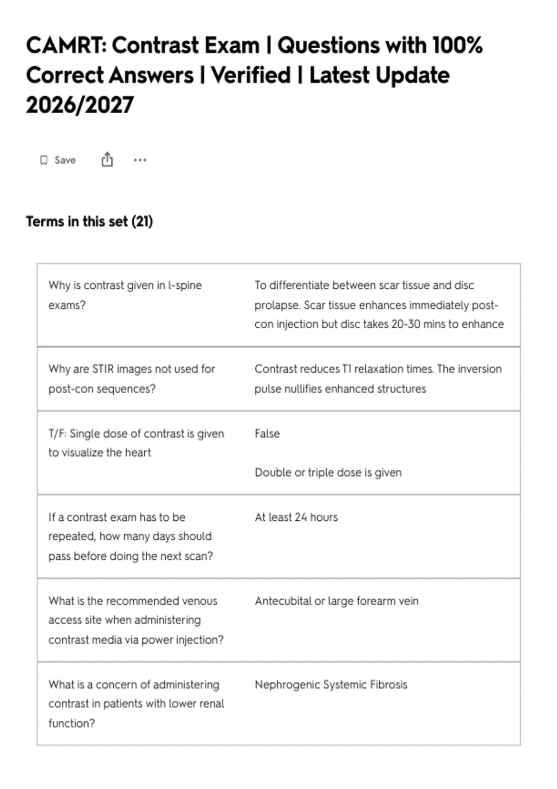Click the share upload icon
Screen dimensions: 557x789
(107, 159)
